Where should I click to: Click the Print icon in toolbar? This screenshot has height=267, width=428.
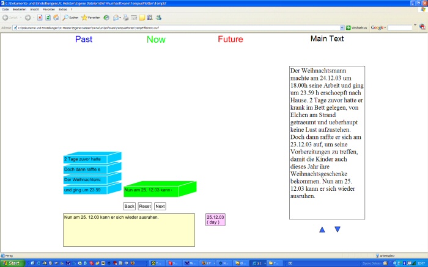click(x=125, y=18)
